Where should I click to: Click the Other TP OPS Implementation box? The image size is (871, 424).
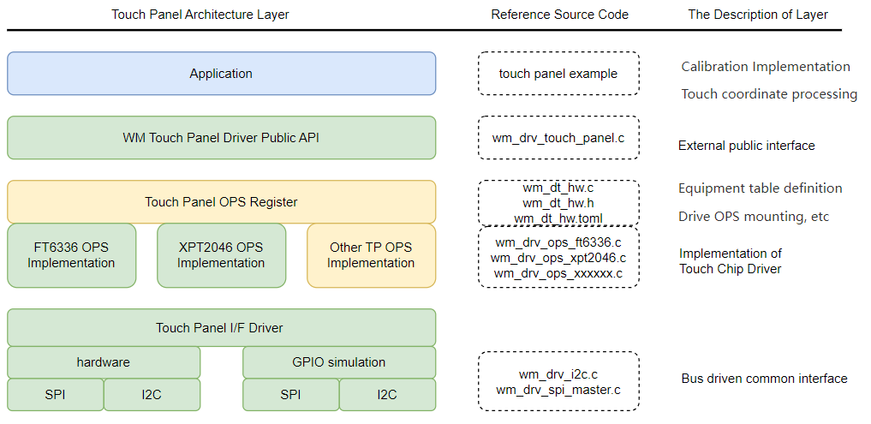pos(371,255)
